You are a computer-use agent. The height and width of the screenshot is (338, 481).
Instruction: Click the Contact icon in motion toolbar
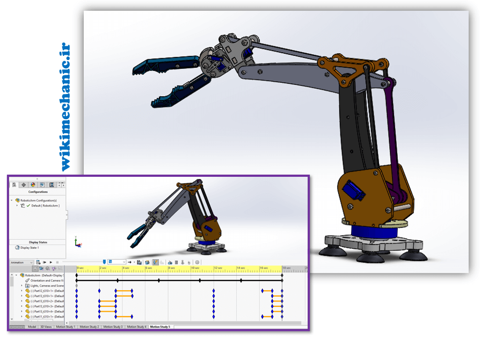[183, 262]
